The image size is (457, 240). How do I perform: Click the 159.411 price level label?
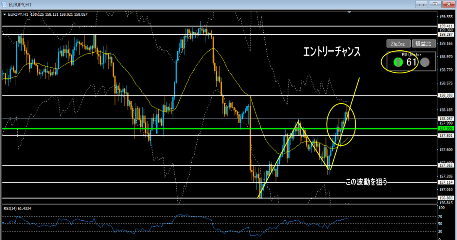[446, 26]
